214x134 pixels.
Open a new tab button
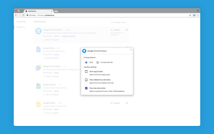56,11
